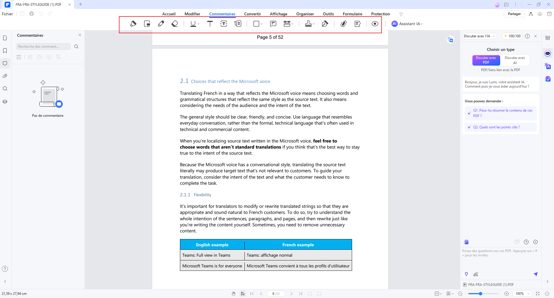Select the Text Box tool
The height and width of the screenshot is (298, 554).
[224, 24]
